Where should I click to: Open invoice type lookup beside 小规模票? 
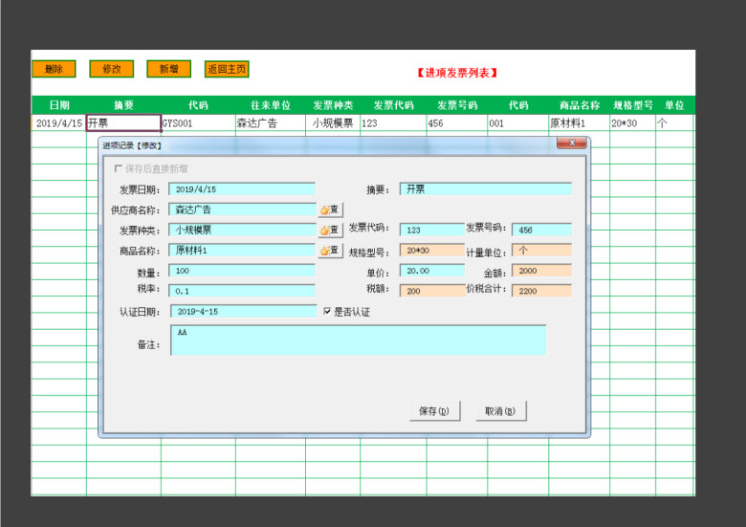330,231
